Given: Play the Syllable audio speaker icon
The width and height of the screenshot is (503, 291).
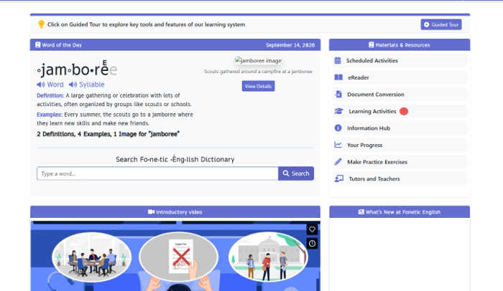Looking at the screenshot, I should click(73, 85).
